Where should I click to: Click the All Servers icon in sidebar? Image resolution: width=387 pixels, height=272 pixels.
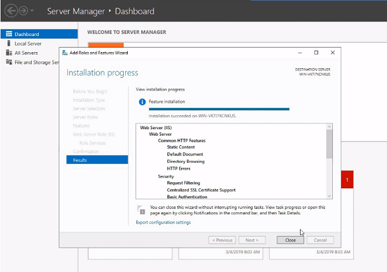coord(9,53)
